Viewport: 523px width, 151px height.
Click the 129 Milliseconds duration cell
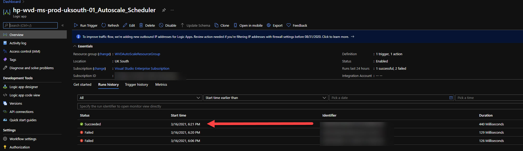coord(491,132)
